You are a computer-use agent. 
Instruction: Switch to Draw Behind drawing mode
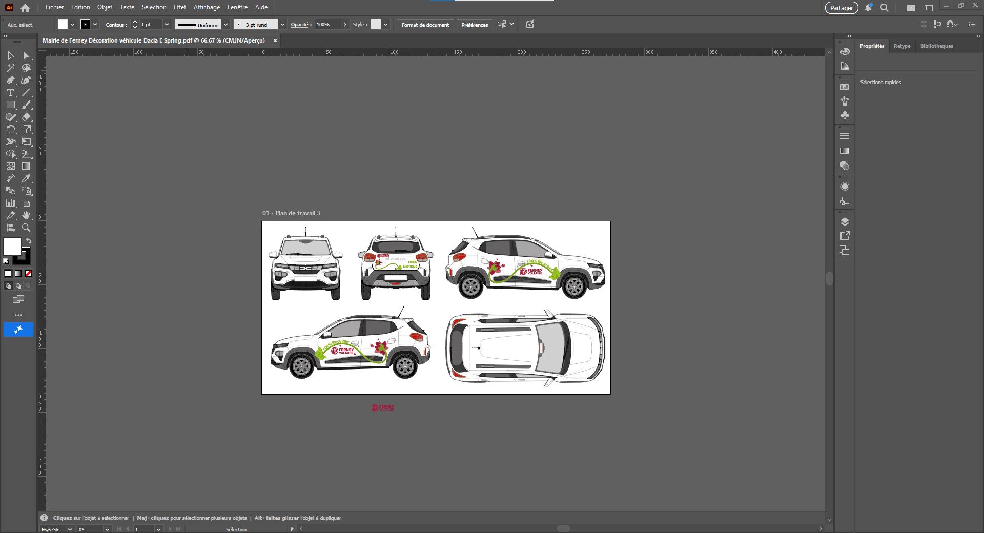tap(19, 286)
